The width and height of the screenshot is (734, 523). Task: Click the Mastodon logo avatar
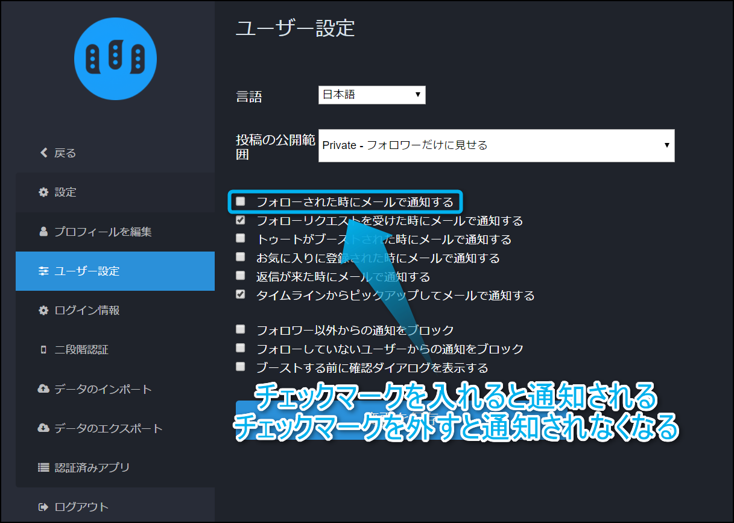[115, 59]
